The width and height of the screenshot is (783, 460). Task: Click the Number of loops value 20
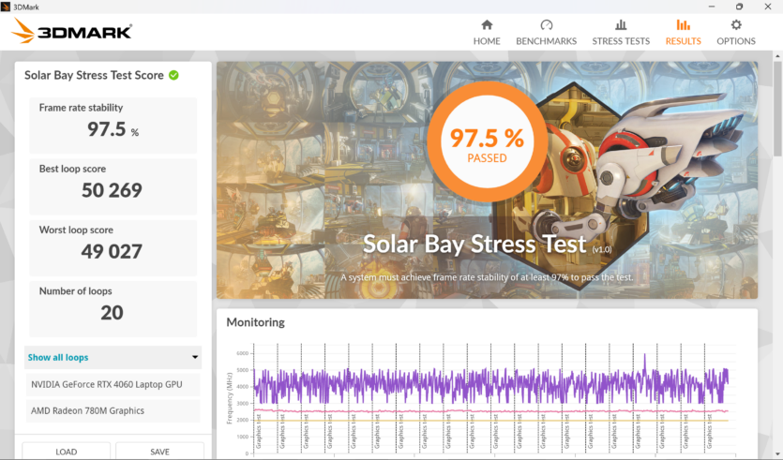point(112,313)
